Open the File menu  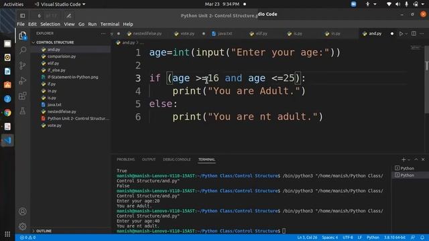click(21, 24)
